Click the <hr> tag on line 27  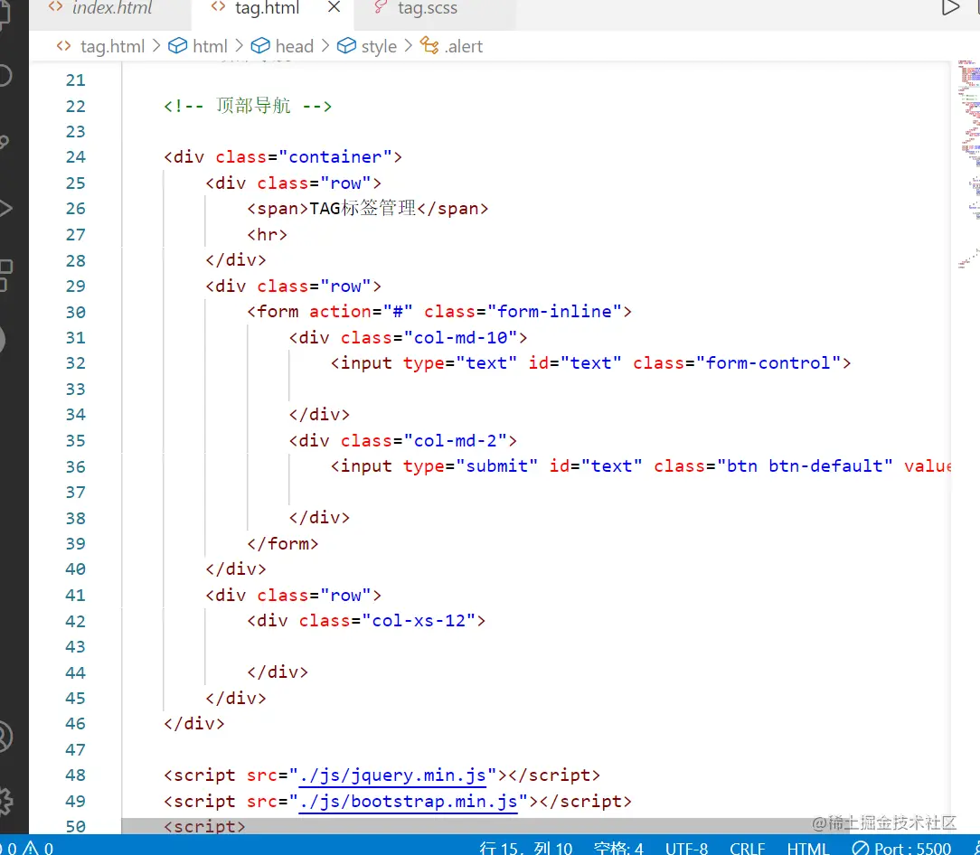coord(267,234)
